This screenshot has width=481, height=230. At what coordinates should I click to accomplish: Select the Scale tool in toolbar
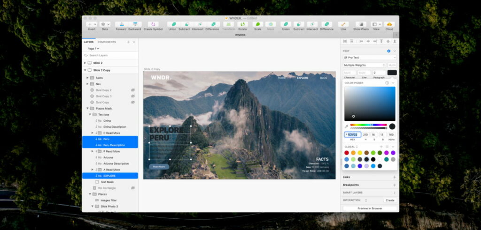coord(257,24)
